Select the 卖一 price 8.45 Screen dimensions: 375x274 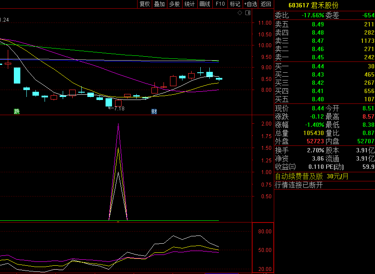point(318,57)
